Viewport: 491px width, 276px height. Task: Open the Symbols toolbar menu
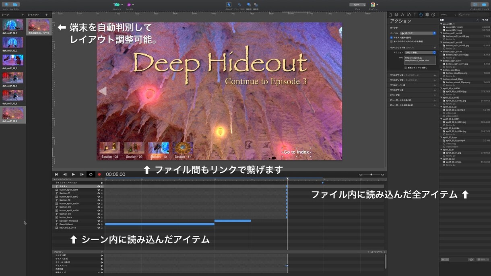click(130, 5)
